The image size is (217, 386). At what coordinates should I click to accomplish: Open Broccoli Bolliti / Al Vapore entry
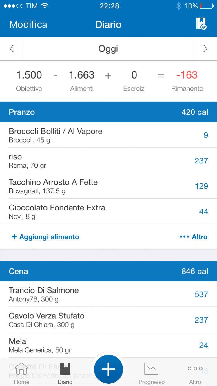pyautogui.click(x=108, y=135)
